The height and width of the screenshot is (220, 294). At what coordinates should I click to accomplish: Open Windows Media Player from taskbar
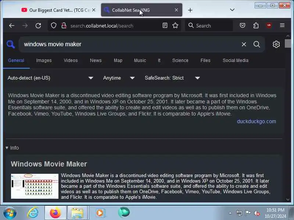pyautogui.click(x=100, y=213)
